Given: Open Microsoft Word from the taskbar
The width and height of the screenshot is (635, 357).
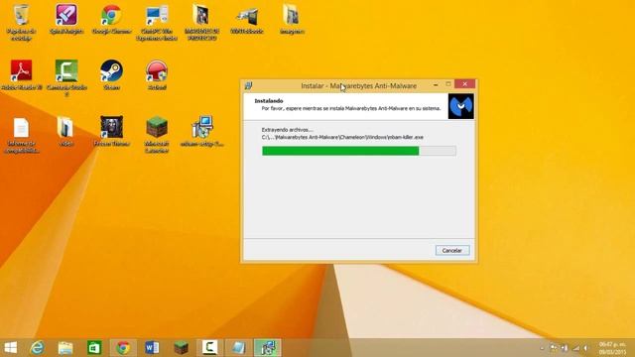Looking at the screenshot, I should tap(152, 348).
